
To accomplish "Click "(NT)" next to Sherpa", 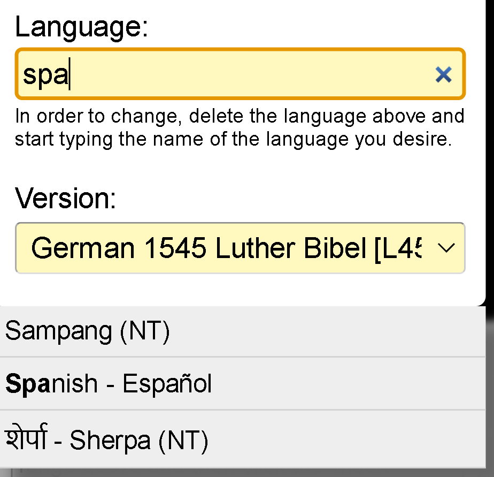I will (x=183, y=441).
